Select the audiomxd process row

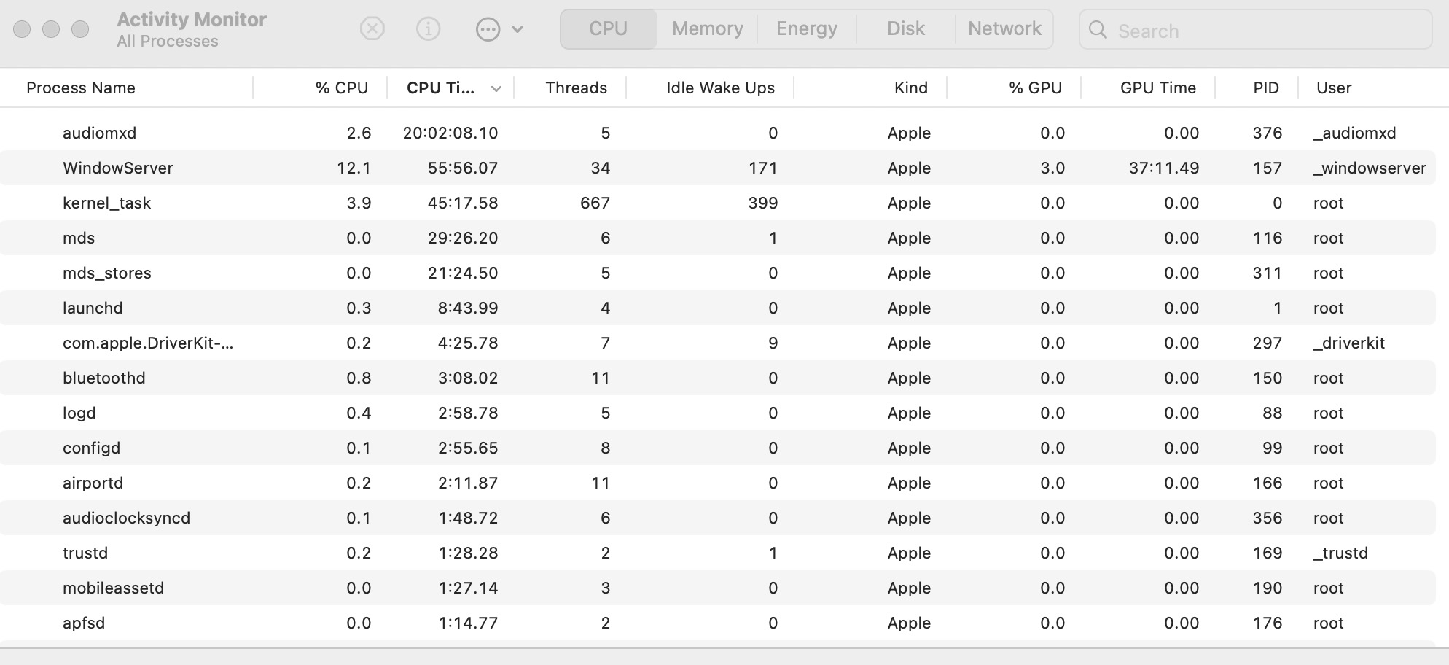tap(718, 133)
